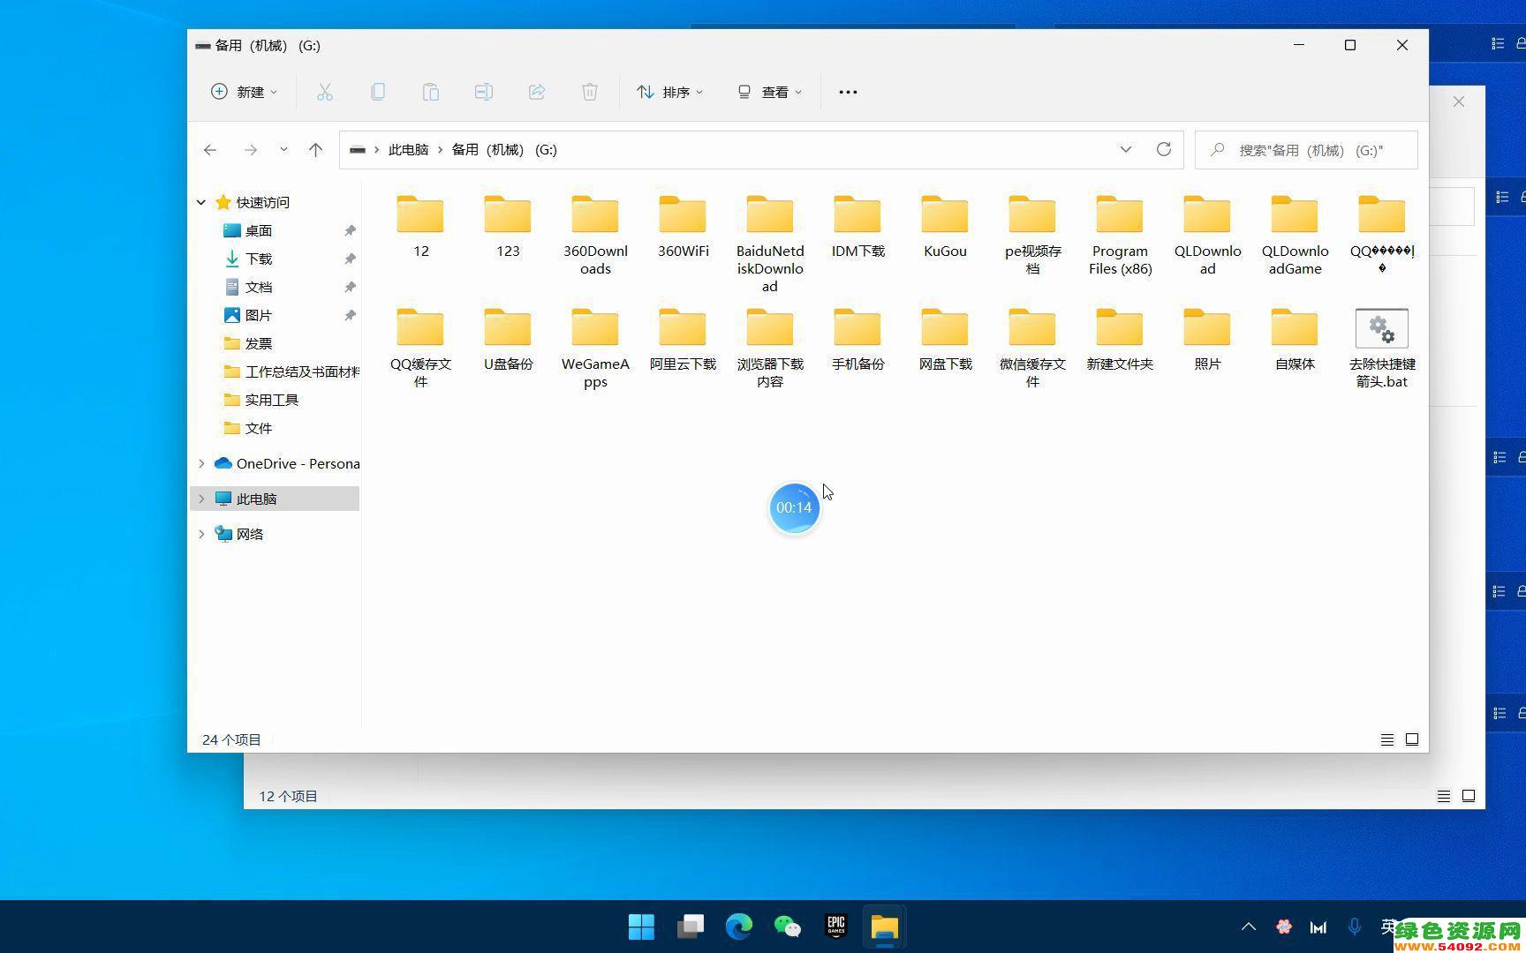1526x953 pixels.
Task: Open 实用工具 folder in sidebar
Action: [x=274, y=400]
